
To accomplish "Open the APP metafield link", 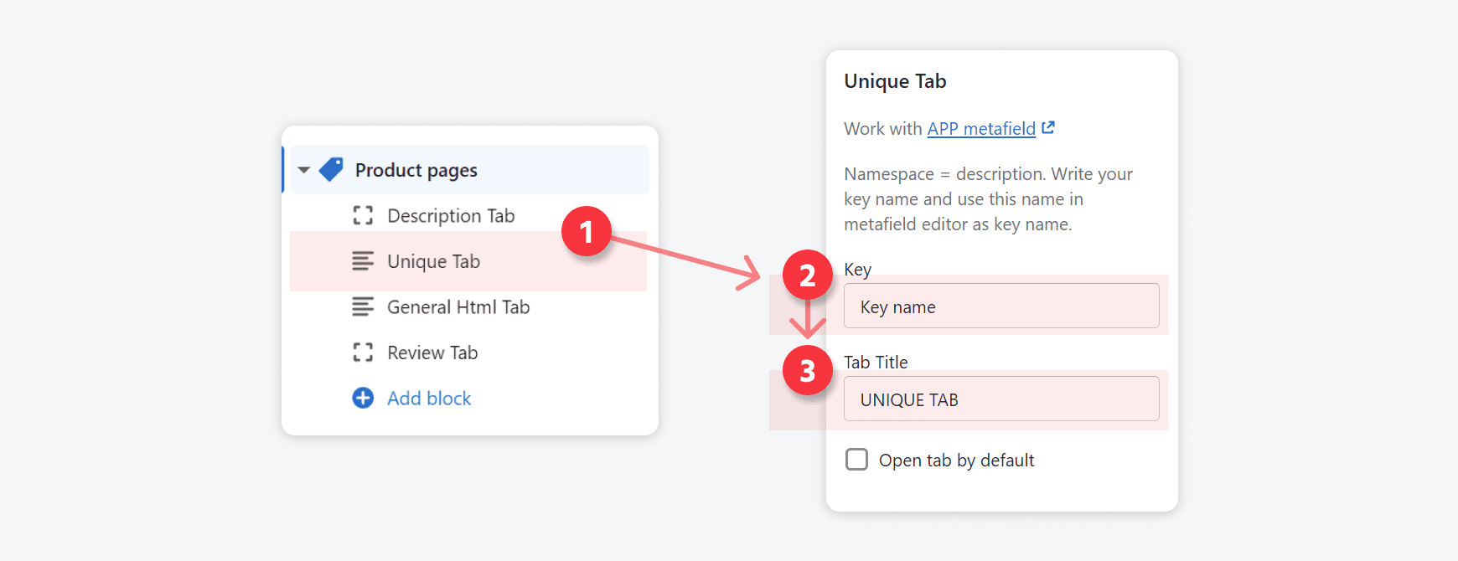I will (x=981, y=129).
